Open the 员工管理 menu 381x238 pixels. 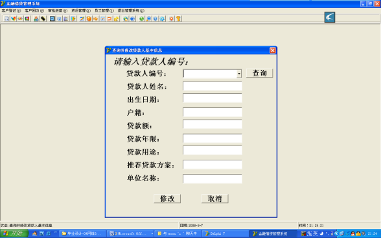coord(104,11)
